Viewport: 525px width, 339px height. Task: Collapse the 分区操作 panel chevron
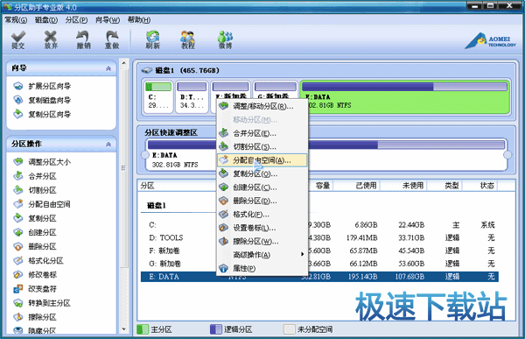[x=108, y=145]
